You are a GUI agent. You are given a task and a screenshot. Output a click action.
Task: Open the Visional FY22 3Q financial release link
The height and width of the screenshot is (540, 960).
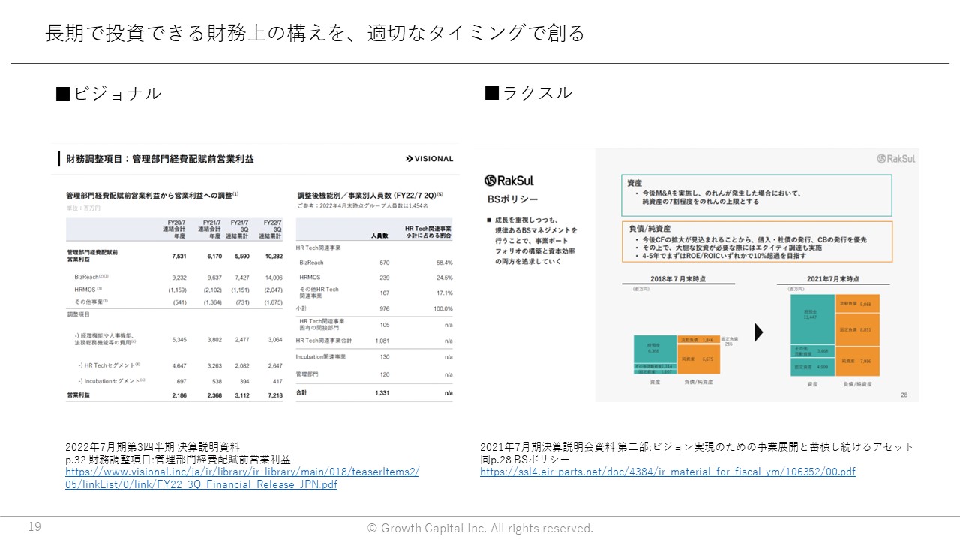[x=242, y=478]
